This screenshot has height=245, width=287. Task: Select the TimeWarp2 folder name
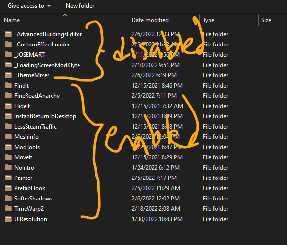(x=29, y=209)
